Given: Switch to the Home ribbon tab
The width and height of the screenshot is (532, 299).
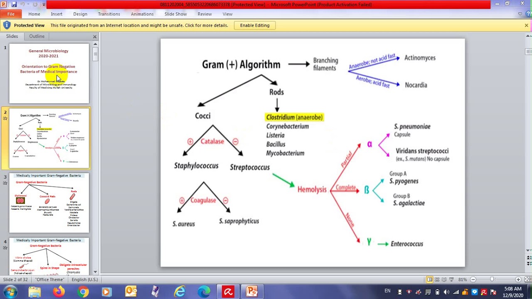Looking at the screenshot, I should [x=34, y=14].
